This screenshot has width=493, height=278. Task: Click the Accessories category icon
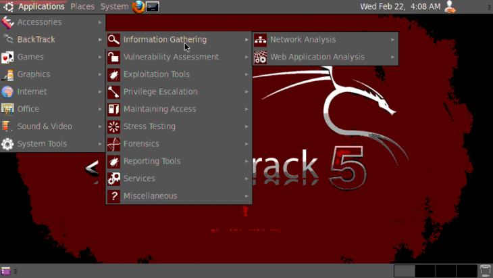click(7, 22)
